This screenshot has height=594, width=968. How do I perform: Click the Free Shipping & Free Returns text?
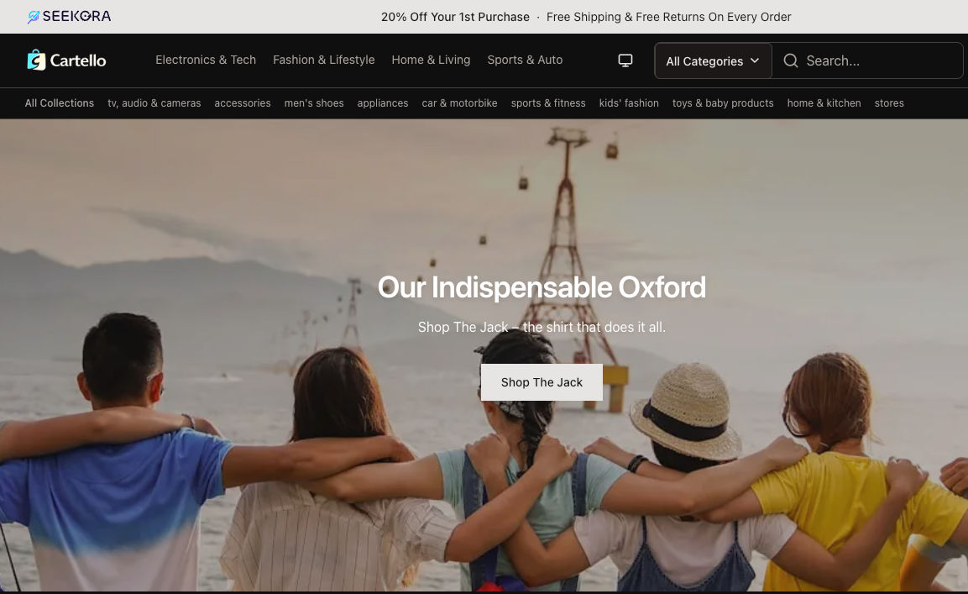[668, 17]
